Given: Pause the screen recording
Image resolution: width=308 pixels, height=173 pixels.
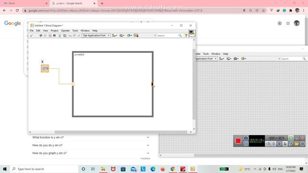Looking at the screenshot, I should coord(246,144).
